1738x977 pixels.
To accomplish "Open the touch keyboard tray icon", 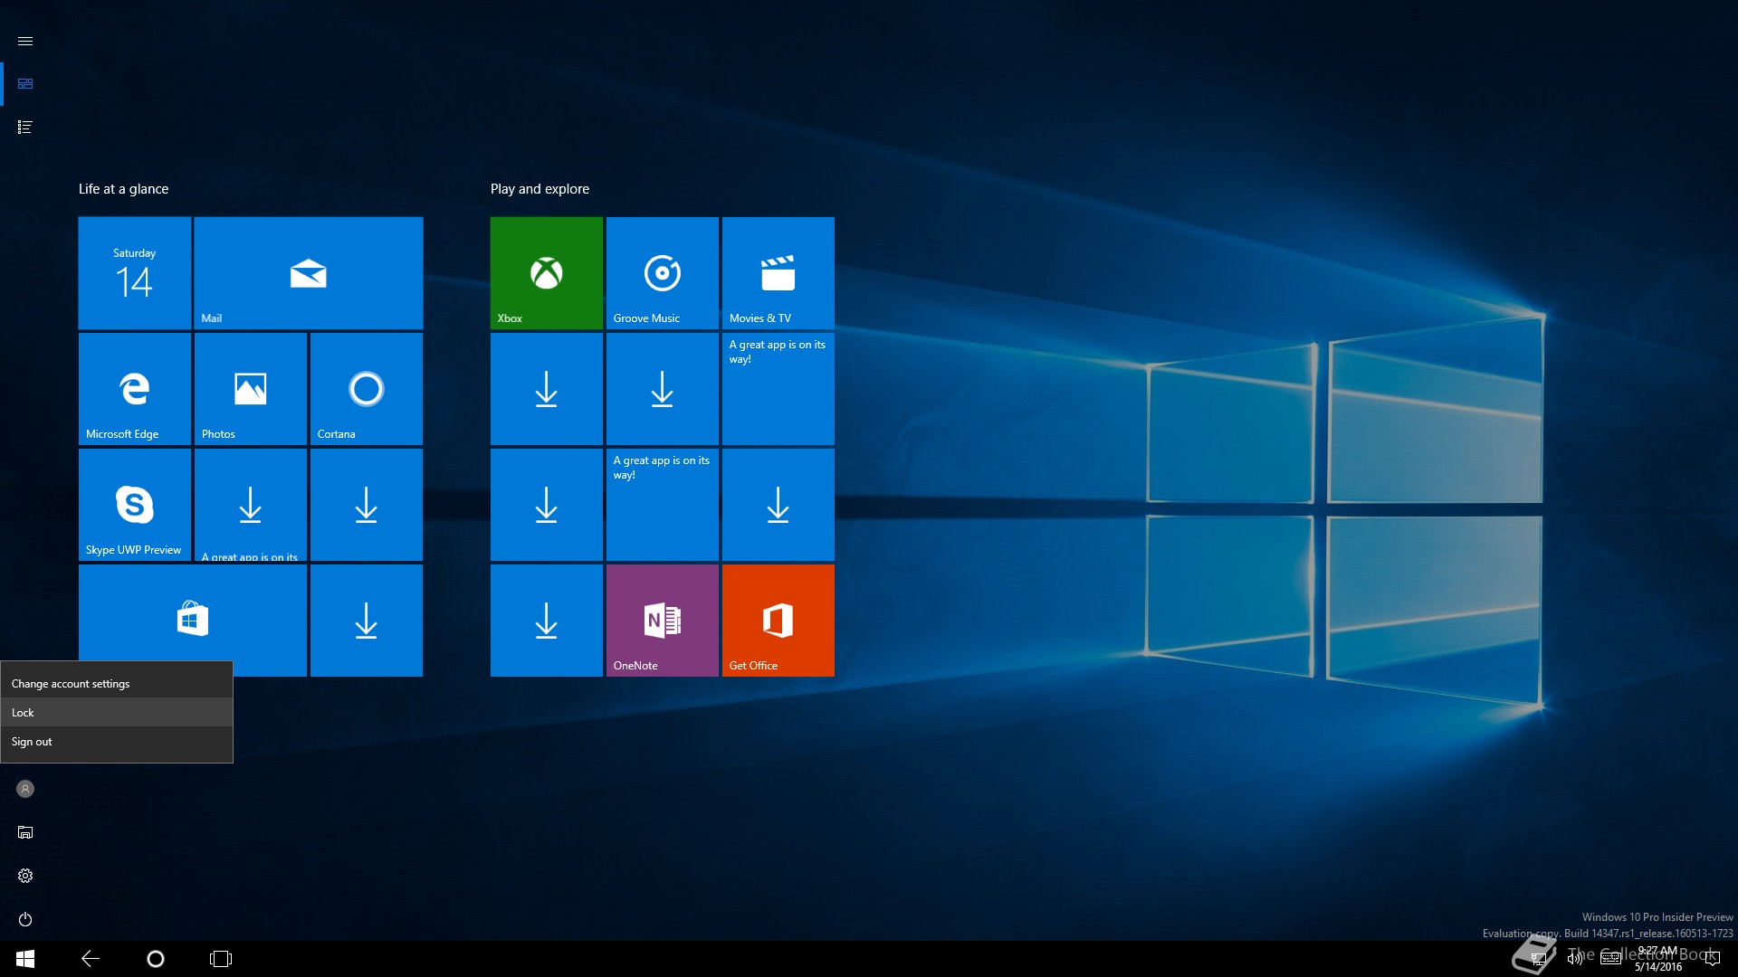I will click(x=1610, y=959).
